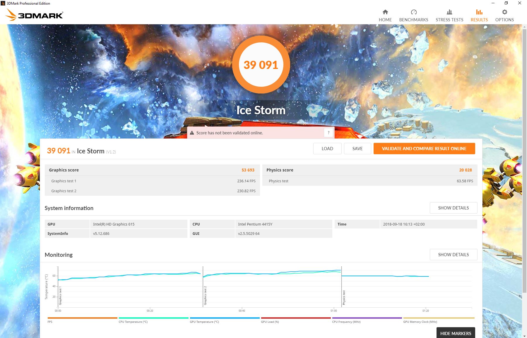Go to the STRESS TESTS tab
527x338 pixels.
pyautogui.click(x=449, y=15)
